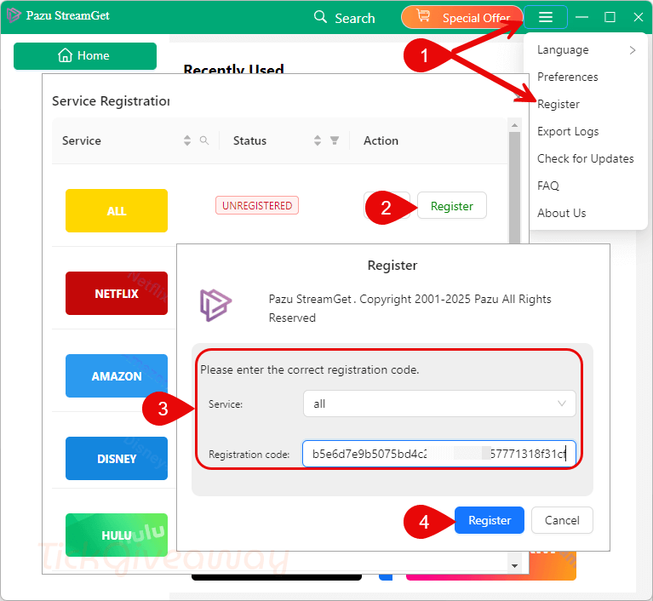653x601 pixels.
Task: Open About Us menu entry
Action: tap(561, 214)
